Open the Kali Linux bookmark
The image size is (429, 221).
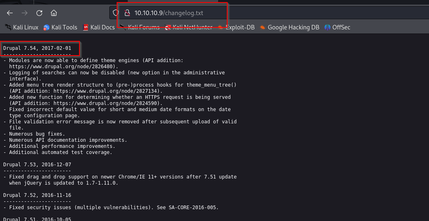22,27
